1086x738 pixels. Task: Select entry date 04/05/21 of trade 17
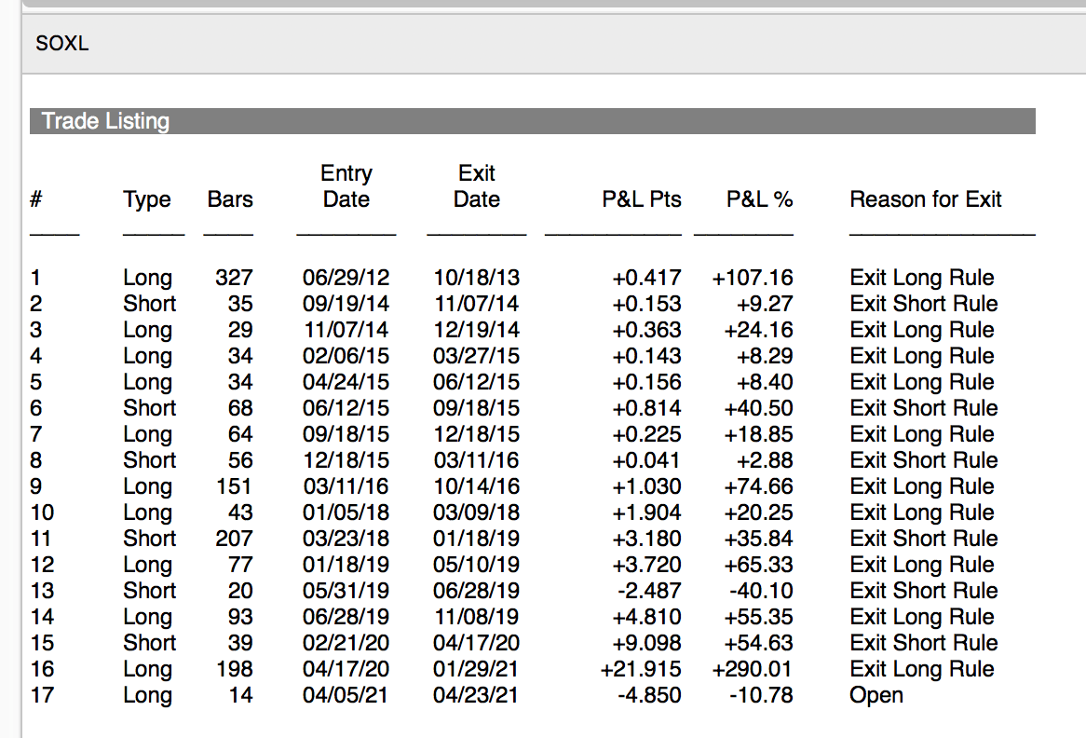[346, 695]
